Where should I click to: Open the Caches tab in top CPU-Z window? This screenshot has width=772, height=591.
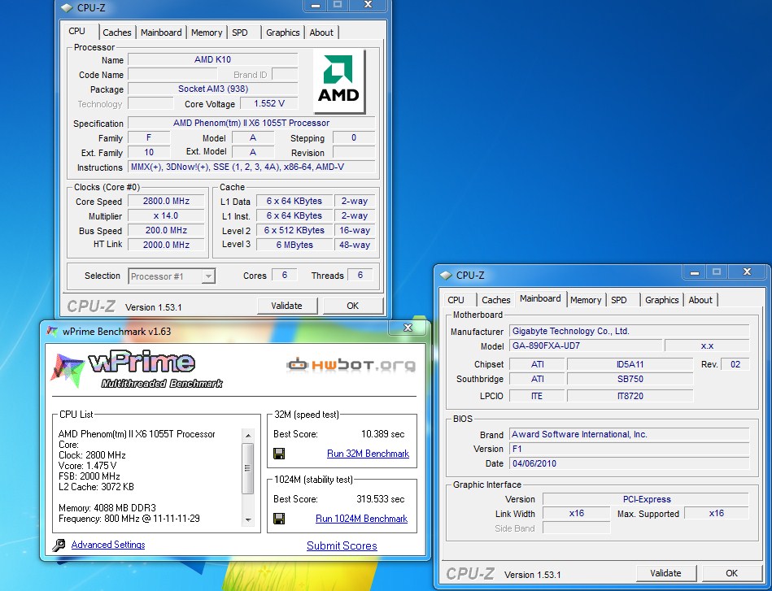[x=116, y=33]
